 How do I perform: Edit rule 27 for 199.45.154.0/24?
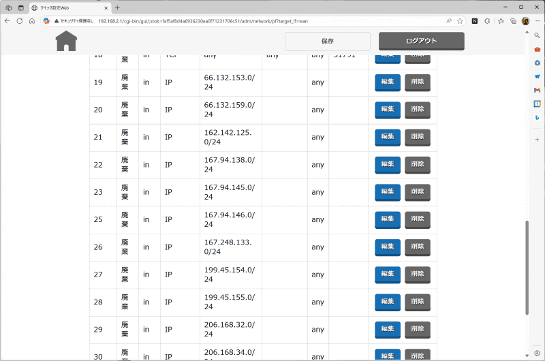click(x=387, y=274)
